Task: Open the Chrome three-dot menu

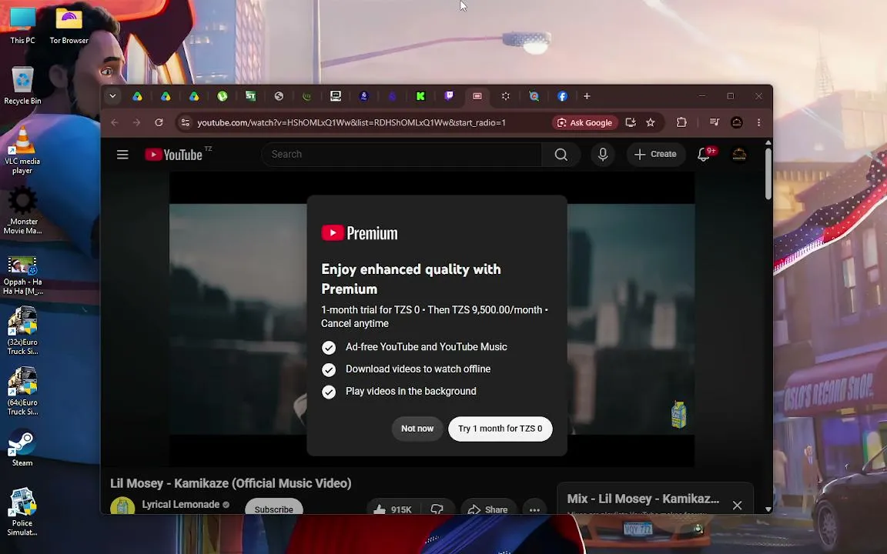Action: click(x=758, y=122)
